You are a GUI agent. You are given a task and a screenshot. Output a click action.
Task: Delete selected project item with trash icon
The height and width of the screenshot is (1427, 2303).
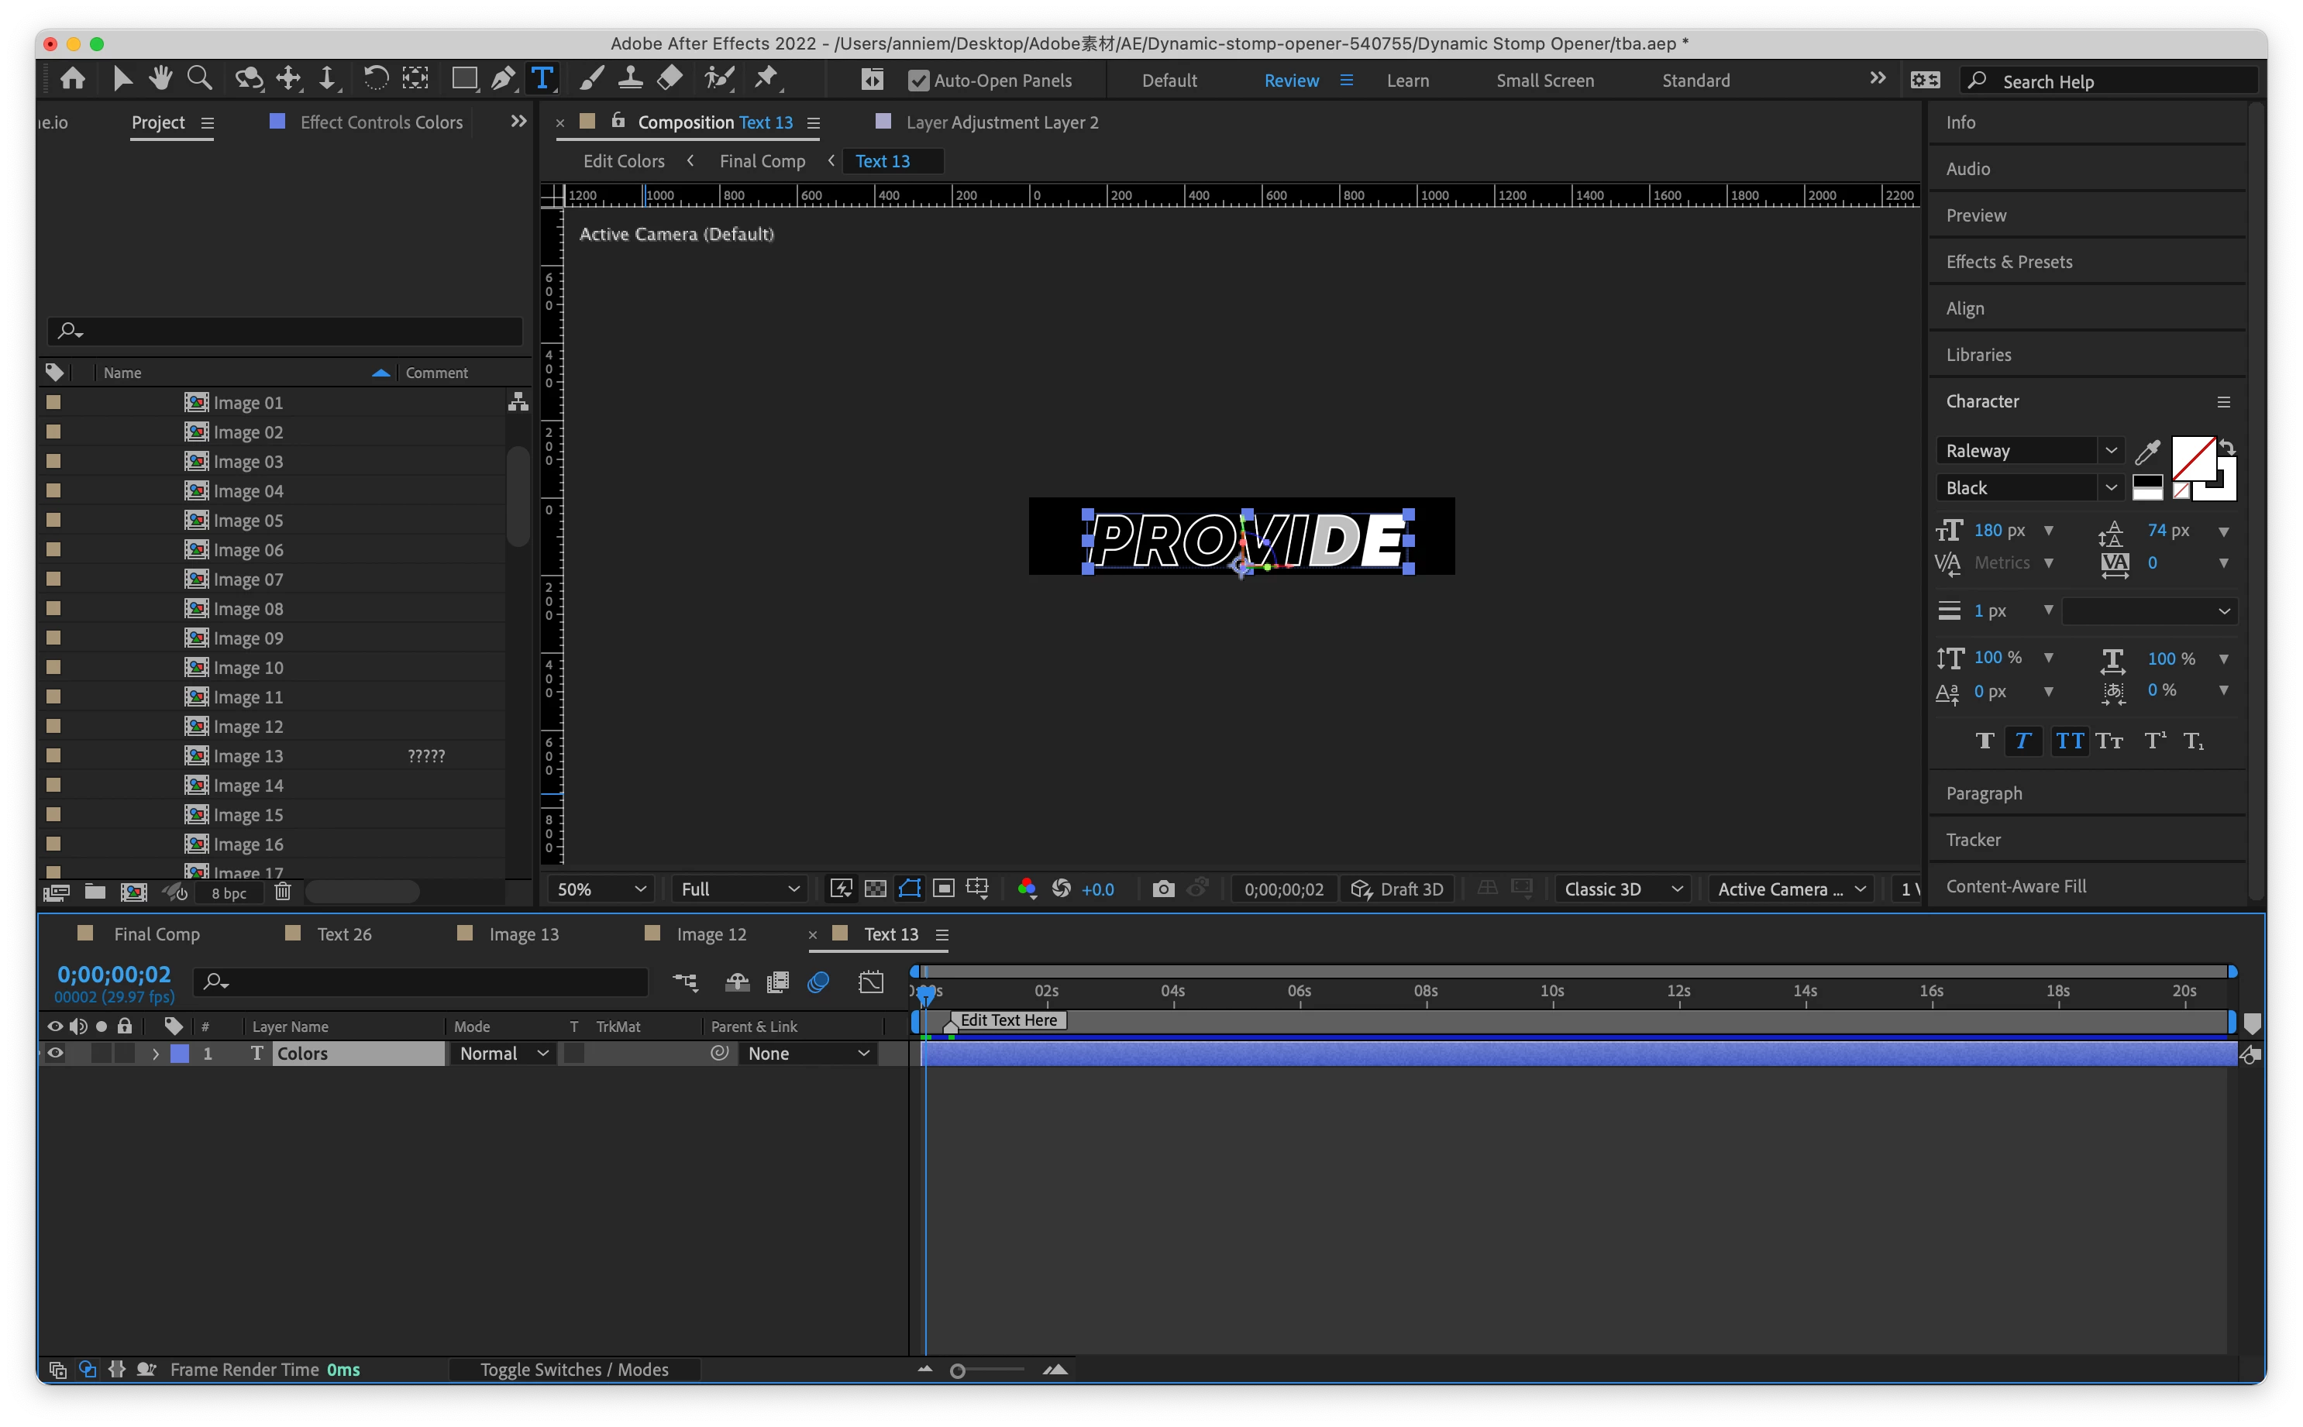point(282,892)
